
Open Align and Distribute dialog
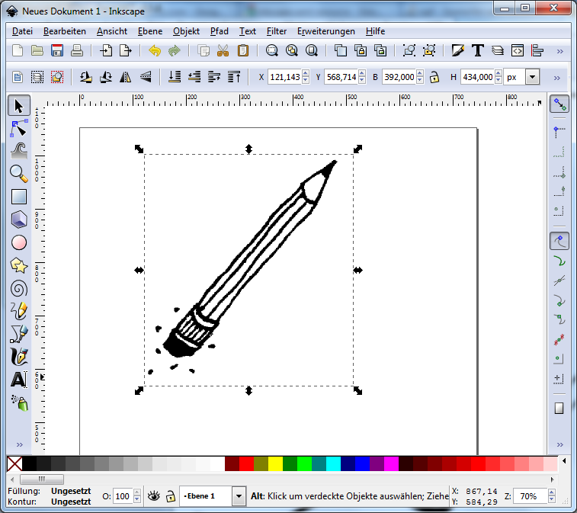(537, 50)
